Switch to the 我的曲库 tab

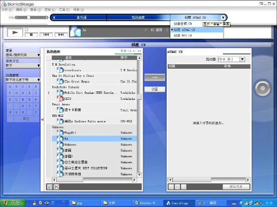(138, 17)
